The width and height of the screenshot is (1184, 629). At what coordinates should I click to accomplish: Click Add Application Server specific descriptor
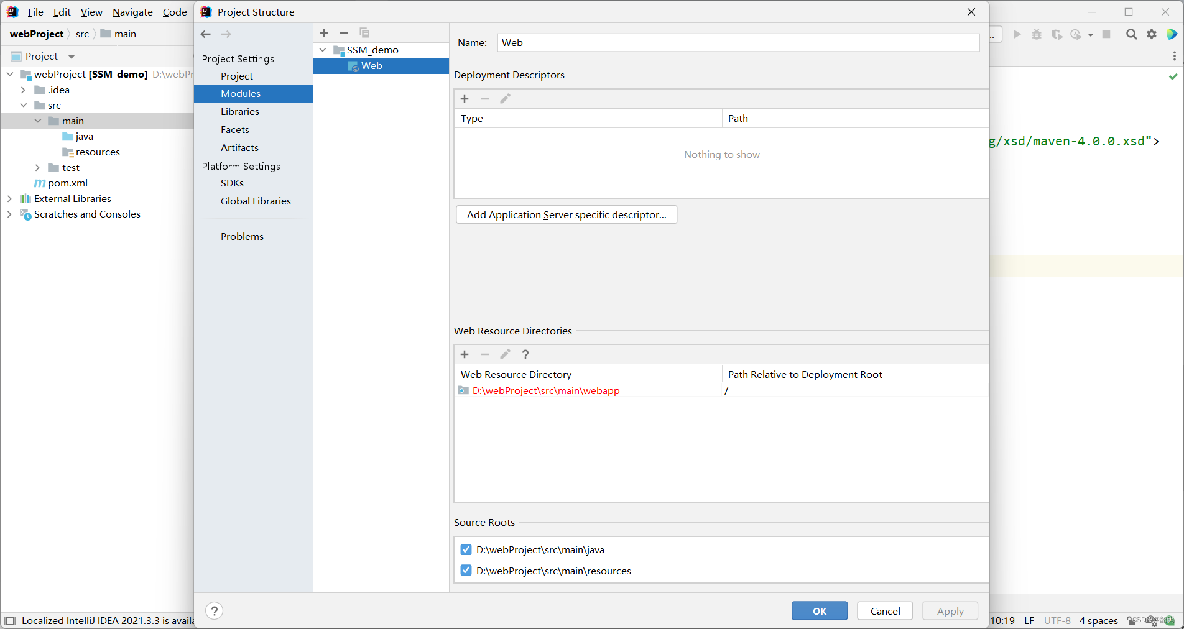[x=567, y=214]
